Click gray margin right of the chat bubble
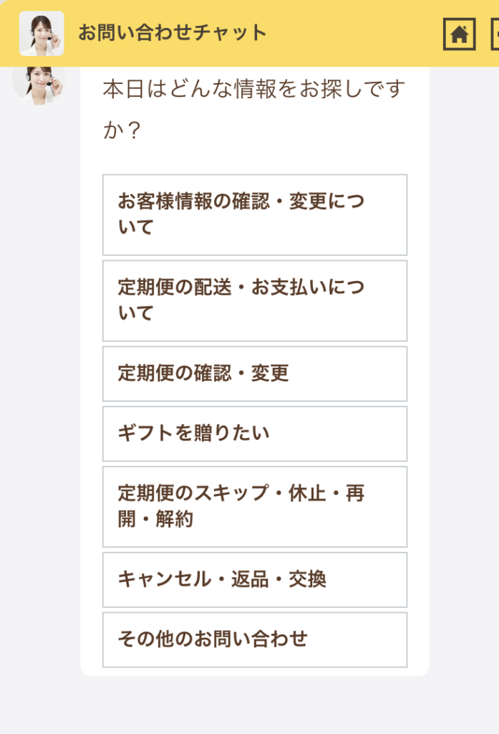This screenshot has height=734, width=499. coord(464,358)
